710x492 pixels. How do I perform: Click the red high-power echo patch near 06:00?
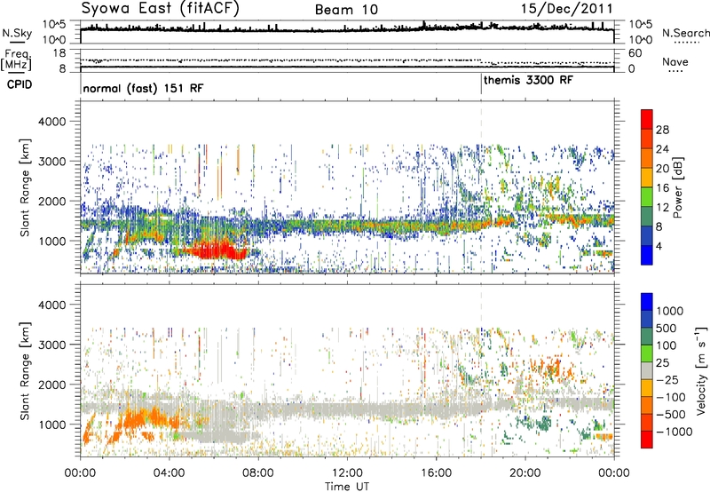pos(216,250)
